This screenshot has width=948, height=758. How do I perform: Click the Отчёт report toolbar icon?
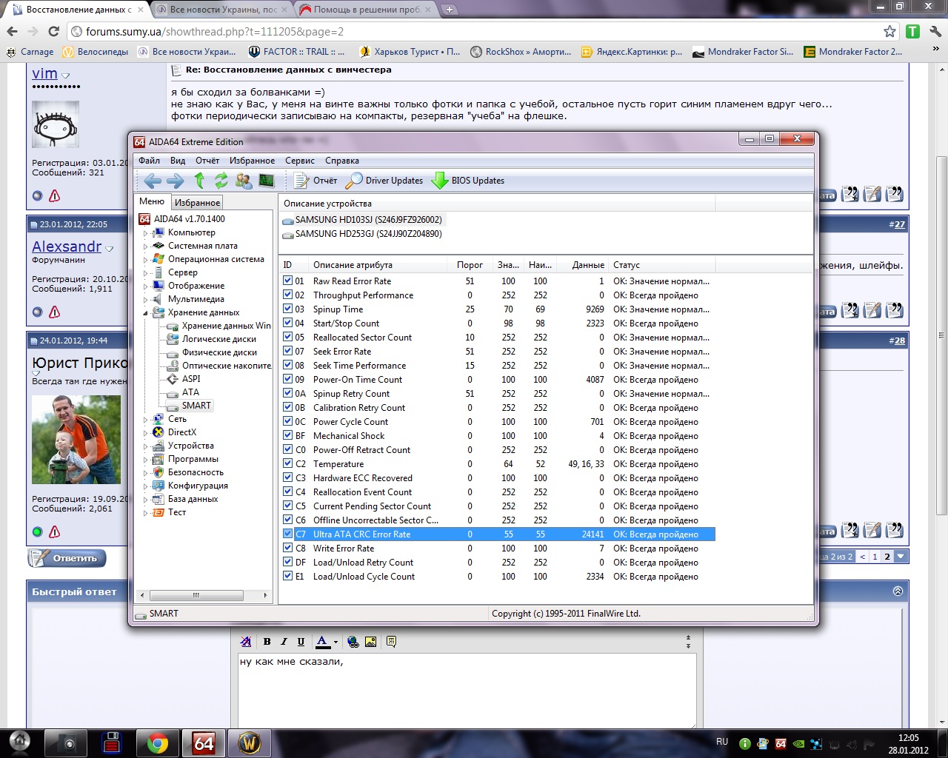pyautogui.click(x=316, y=181)
